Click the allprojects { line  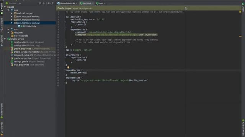pyautogui.click(x=73, y=55)
